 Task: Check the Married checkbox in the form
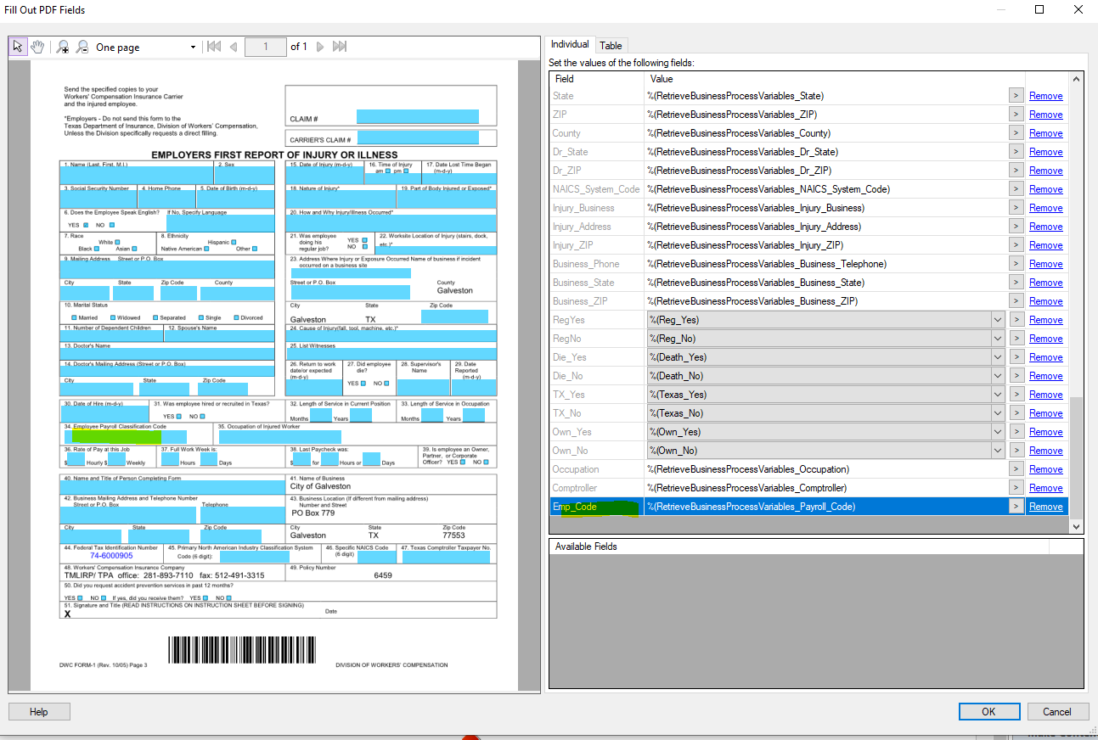[74, 317]
